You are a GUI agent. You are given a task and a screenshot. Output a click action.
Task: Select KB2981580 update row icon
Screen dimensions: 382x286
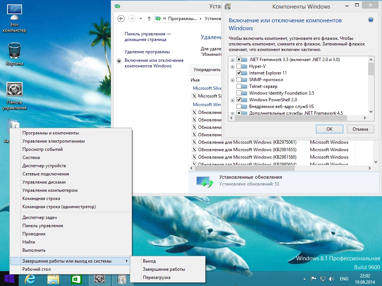(x=194, y=157)
